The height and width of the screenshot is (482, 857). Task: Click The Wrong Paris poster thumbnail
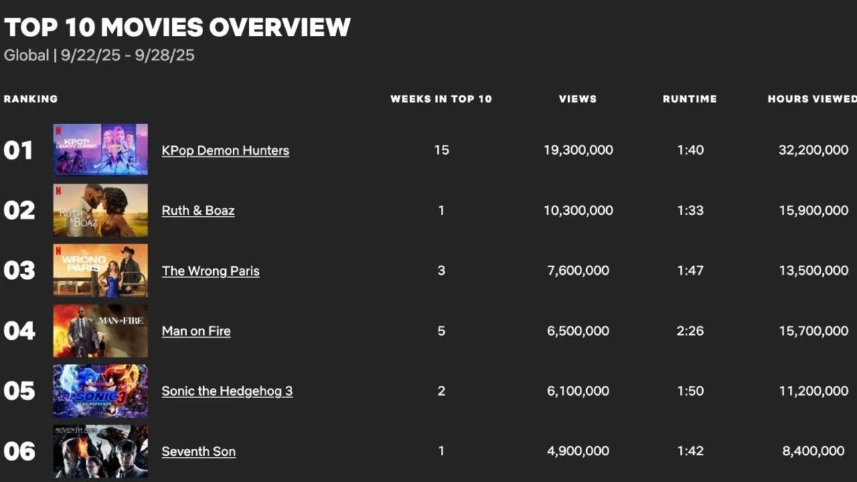100,270
